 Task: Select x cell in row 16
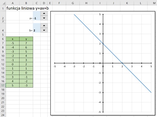[13, 81]
